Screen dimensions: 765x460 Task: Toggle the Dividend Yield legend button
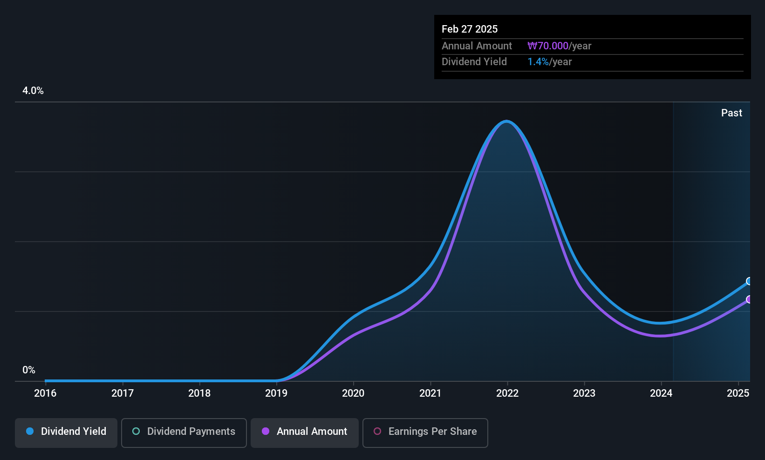point(66,433)
